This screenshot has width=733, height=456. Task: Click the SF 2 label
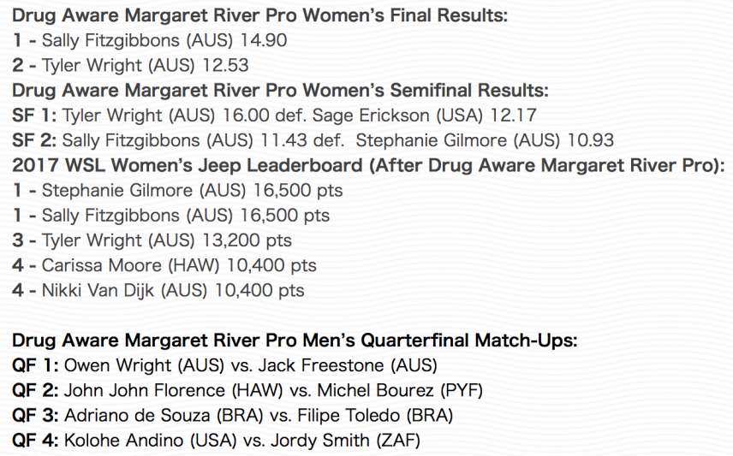click(x=34, y=140)
